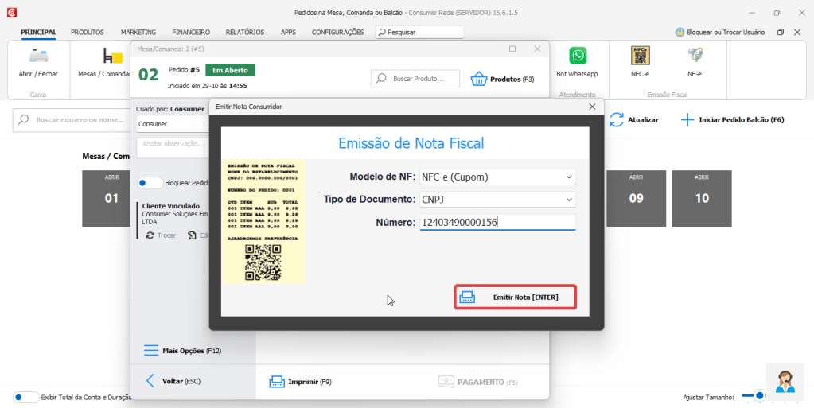Open Mais Opções (F12) menu
This screenshot has width=814, height=408.
(x=182, y=350)
